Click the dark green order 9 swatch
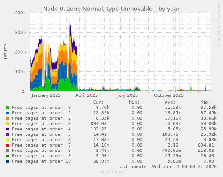Viewport: 223px width, 177px height. (8, 156)
